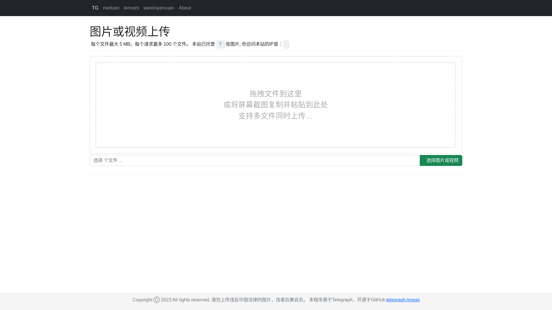Click the hosted image count badge
Screen dimensions: 552x310
[x=221, y=44]
